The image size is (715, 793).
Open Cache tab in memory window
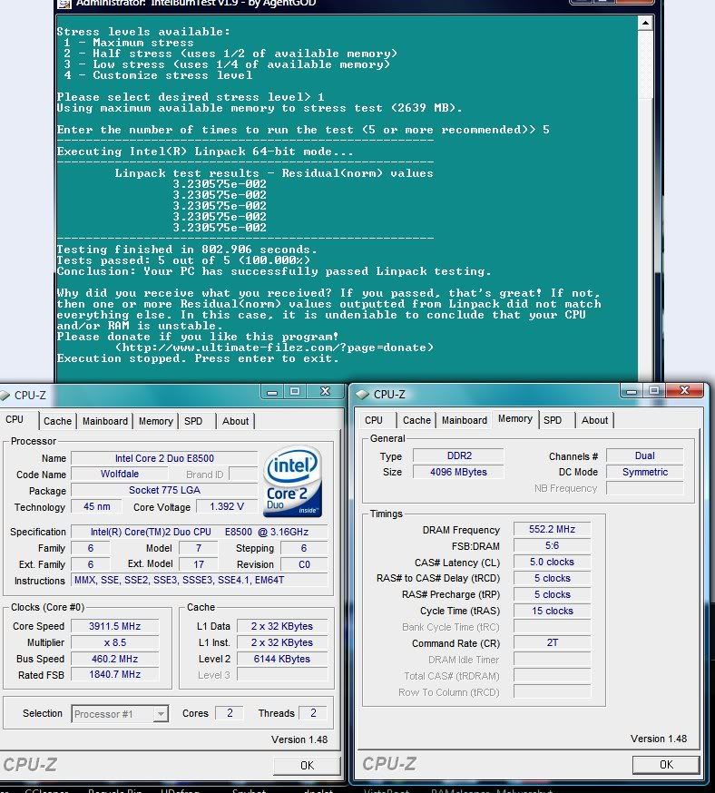click(416, 420)
